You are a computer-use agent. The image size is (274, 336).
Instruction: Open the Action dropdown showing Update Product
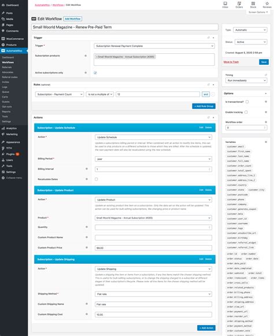pos(153,200)
